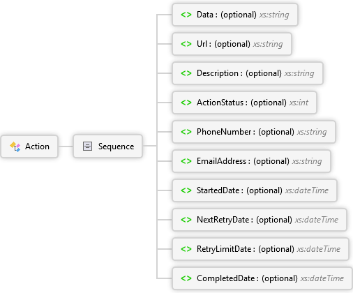Click the element icon next to ActionStatus
This screenshot has height=293, width=353.
pyautogui.click(x=186, y=103)
